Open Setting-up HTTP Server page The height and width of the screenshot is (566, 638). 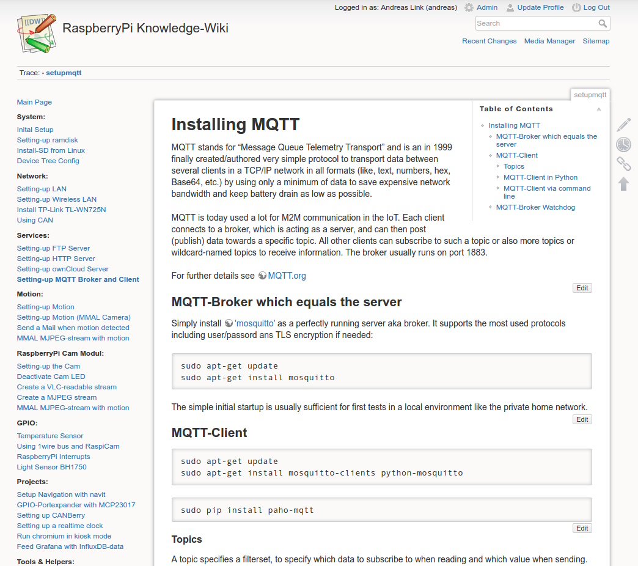point(56,259)
